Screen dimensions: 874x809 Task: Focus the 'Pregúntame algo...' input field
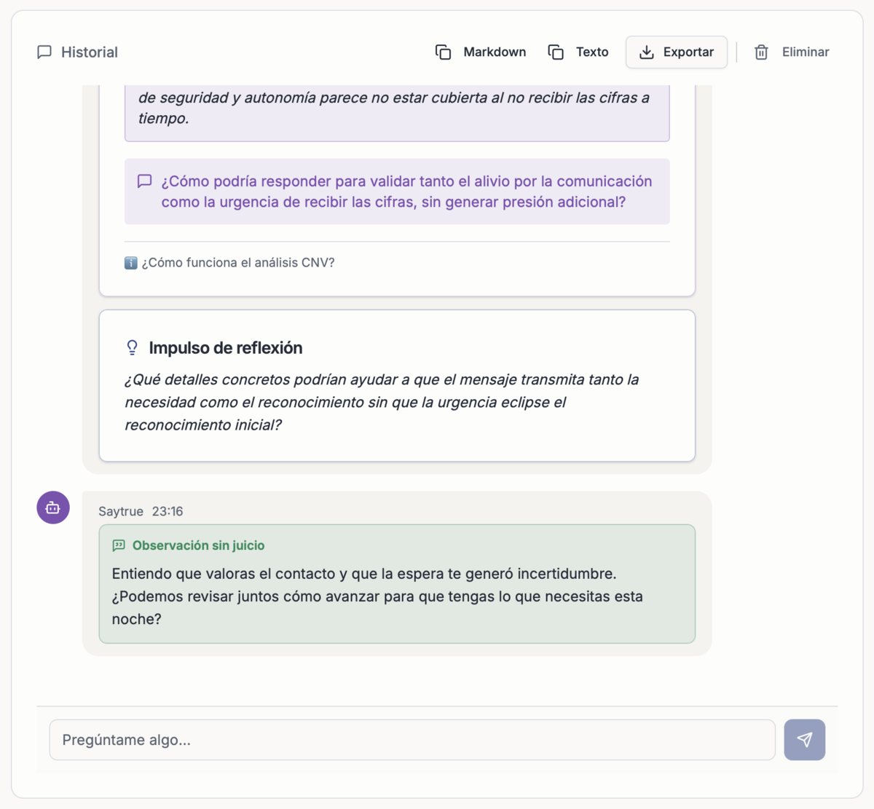click(x=412, y=740)
